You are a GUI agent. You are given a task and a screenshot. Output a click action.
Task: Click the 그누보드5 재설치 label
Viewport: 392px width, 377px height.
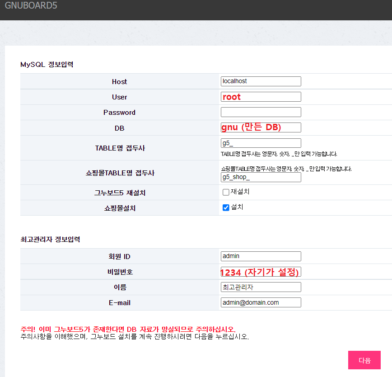coord(120,193)
